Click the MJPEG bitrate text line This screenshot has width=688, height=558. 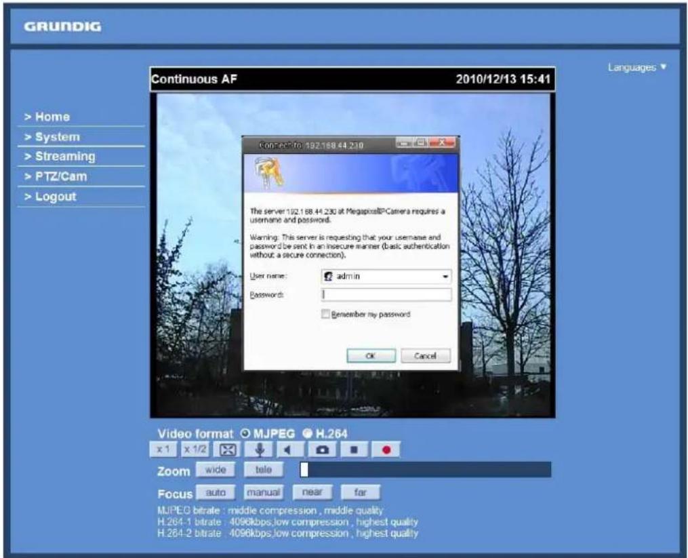pyautogui.click(x=270, y=511)
